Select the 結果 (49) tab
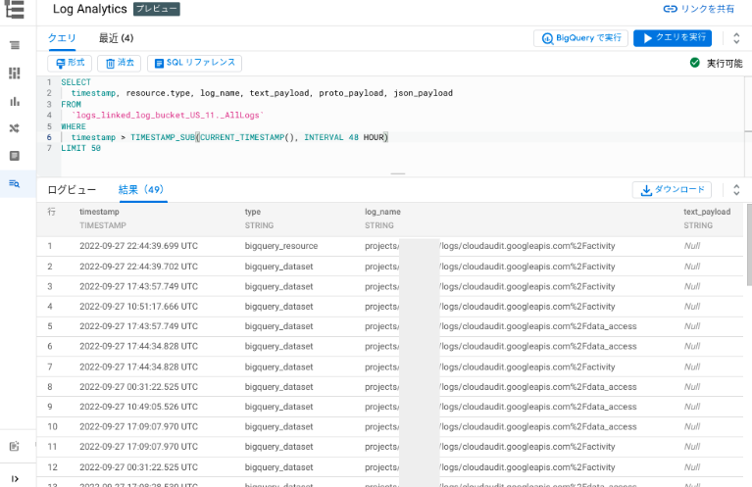The image size is (752, 487). coord(142,190)
